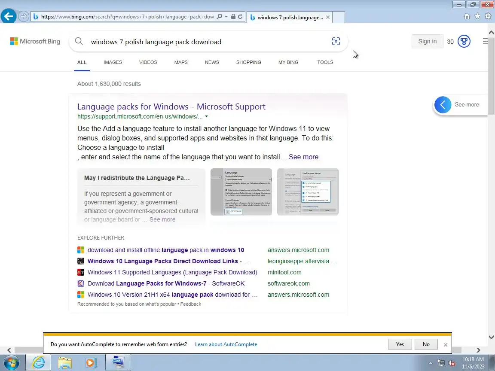Switch to the VIDEOS tab
Image resolution: width=495 pixels, height=371 pixels.
(x=148, y=62)
